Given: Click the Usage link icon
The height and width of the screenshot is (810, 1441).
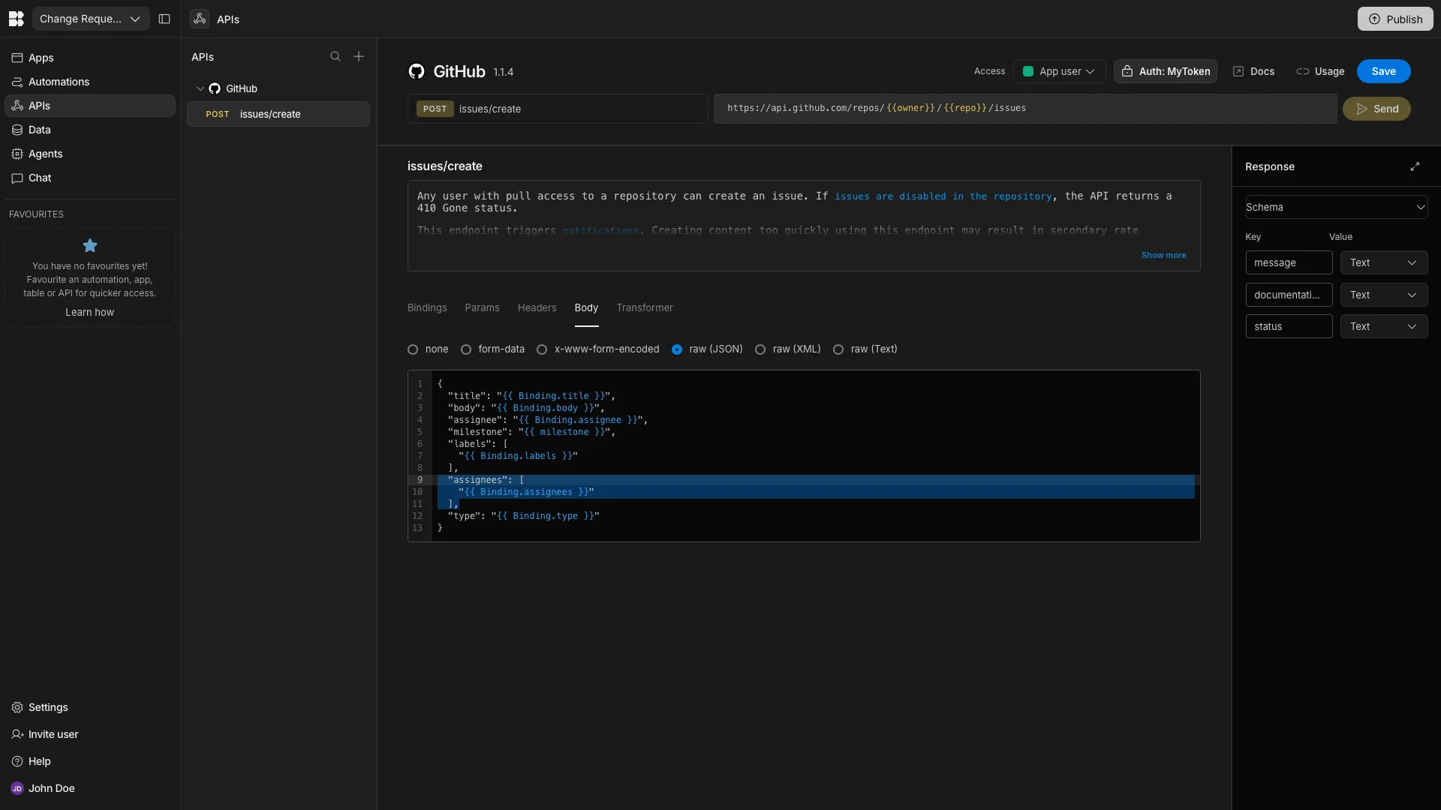Looking at the screenshot, I should tap(1303, 71).
